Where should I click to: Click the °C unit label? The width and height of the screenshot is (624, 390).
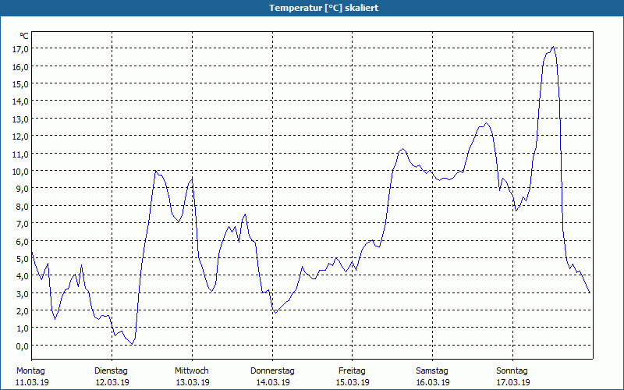pos(24,36)
